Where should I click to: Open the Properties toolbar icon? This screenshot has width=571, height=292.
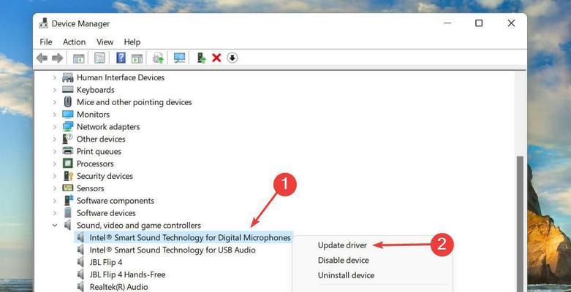point(99,58)
